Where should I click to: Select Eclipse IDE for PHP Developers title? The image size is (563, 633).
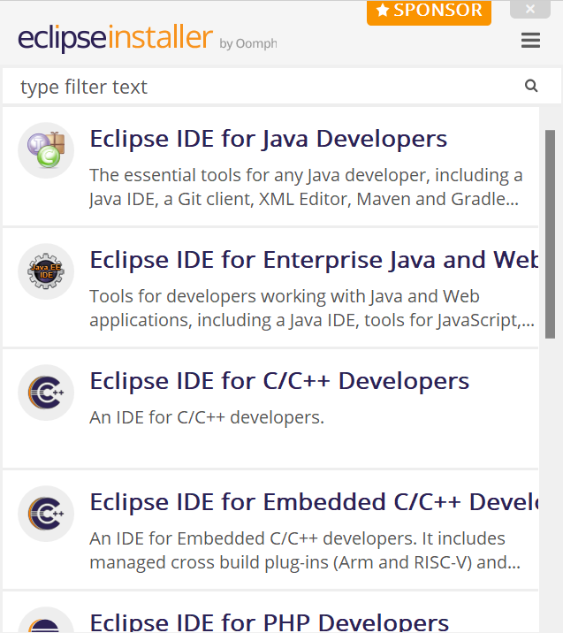click(x=270, y=622)
